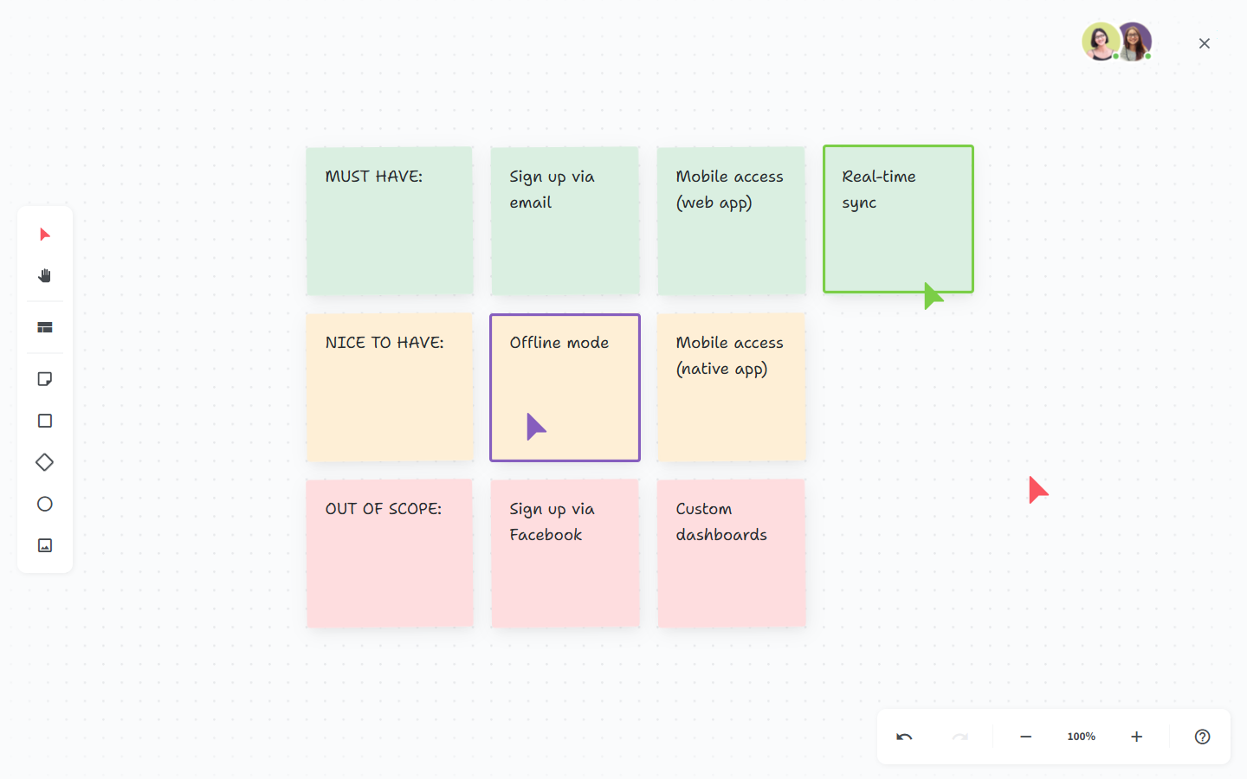Select the Offline mode sticky note

coord(565,387)
